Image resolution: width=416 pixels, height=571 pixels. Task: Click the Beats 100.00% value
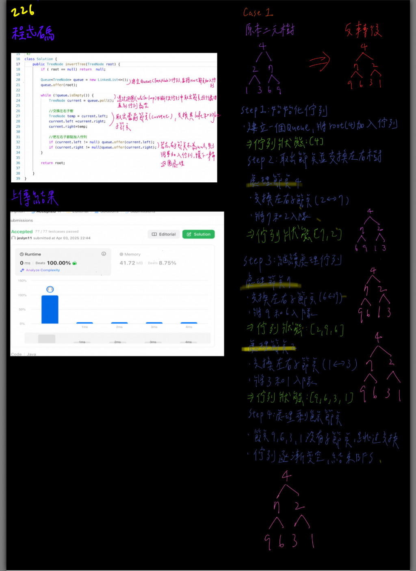tap(53, 263)
